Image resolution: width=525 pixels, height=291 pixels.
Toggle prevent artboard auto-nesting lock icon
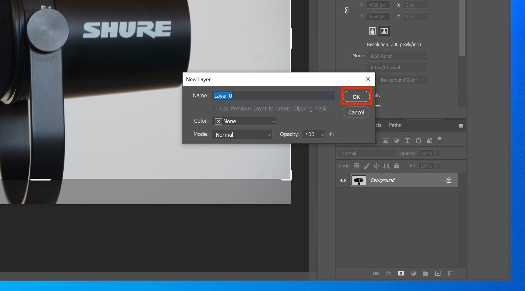(387, 166)
